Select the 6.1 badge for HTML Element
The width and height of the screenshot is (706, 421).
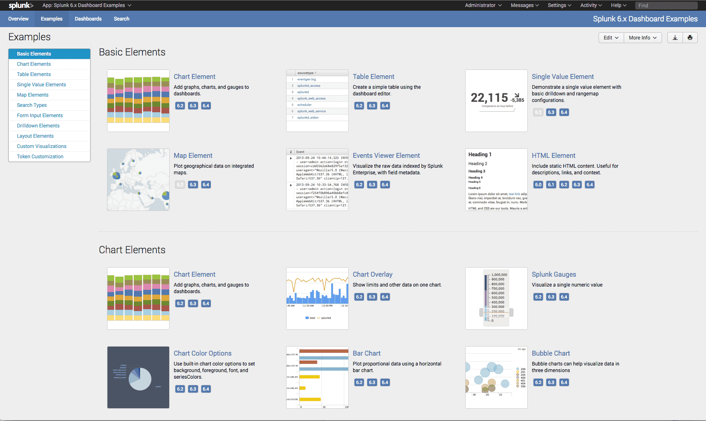point(551,185)
